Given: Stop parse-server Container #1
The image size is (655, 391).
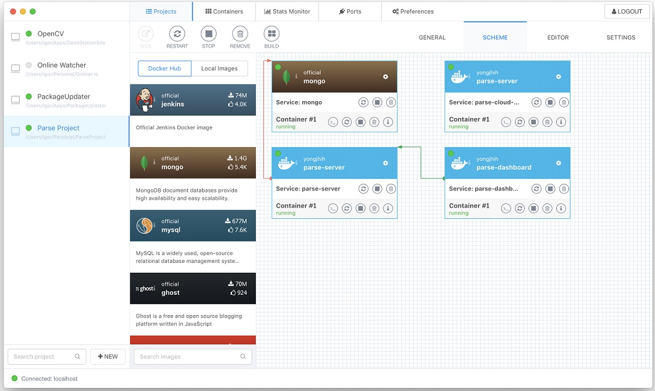Looking at the screenshot, I should [361, 208].
